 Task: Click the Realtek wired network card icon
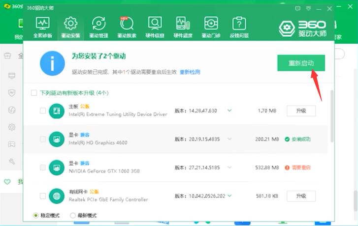click(57, 196)
